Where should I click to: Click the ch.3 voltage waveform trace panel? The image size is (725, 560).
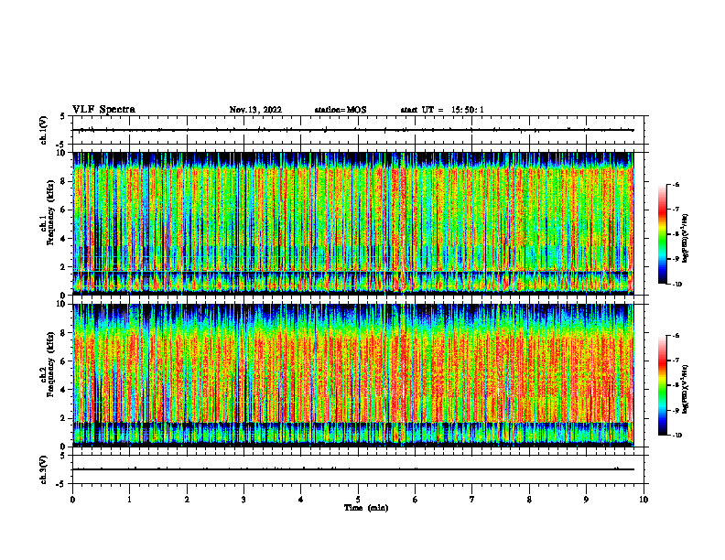358,469
